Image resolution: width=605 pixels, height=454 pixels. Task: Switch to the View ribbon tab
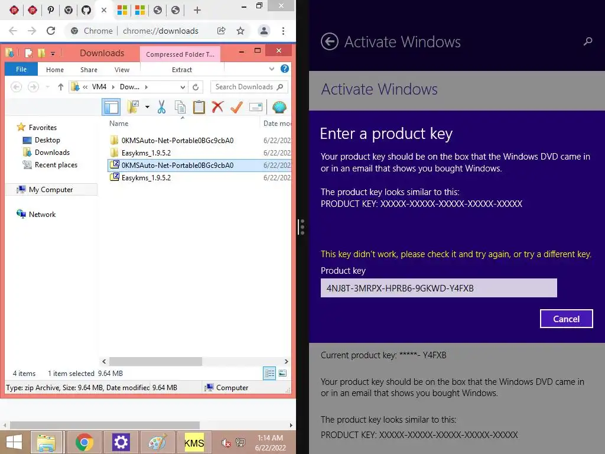pos(122,70)
